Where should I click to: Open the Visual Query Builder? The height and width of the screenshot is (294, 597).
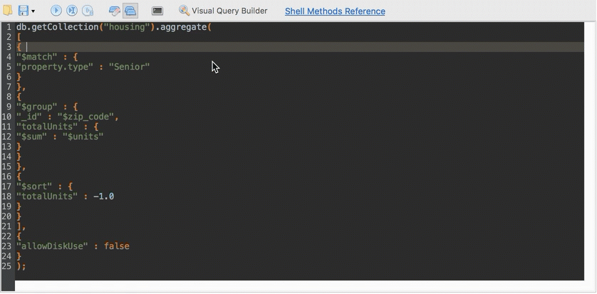click(x=224, y=11)
